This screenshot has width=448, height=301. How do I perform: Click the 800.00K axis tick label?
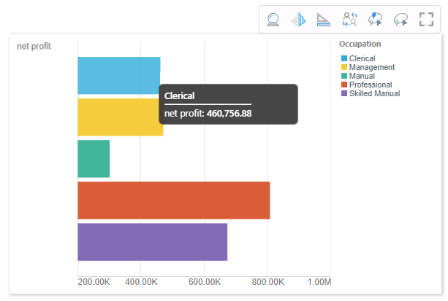click(x=267, y=282)
